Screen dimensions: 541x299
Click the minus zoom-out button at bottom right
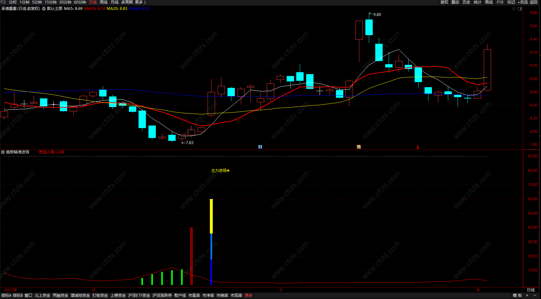[535, 295]
